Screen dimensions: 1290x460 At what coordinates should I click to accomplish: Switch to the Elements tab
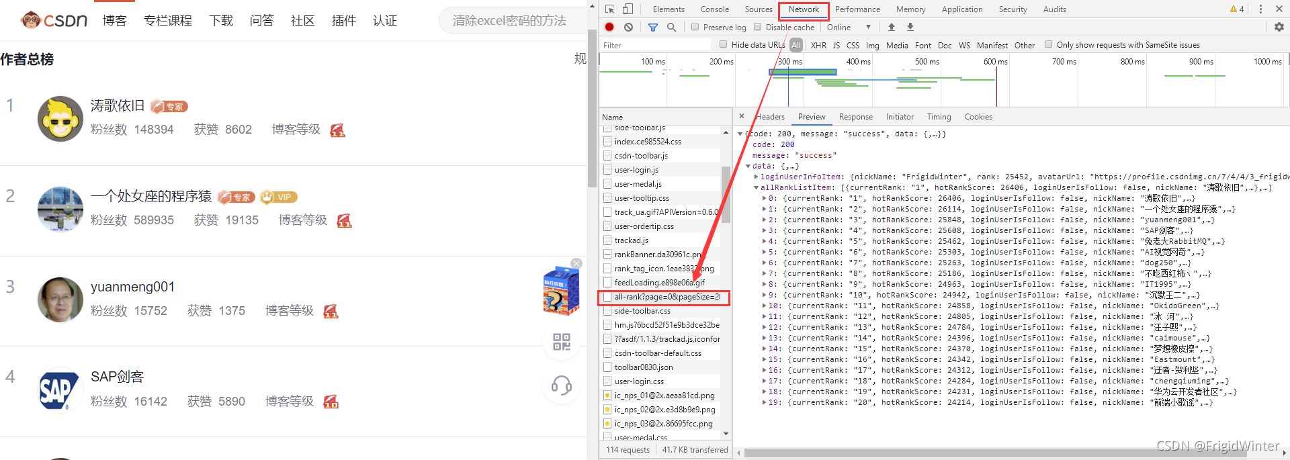(669, 9)
